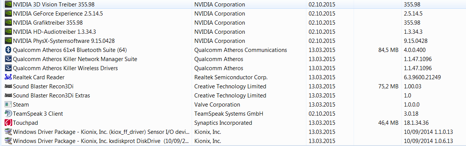Screen dimensions: 466x146
Task: Click the Sound Blaster Recon3Di icon
Action: pyautogui.click(x=8, y=86)
